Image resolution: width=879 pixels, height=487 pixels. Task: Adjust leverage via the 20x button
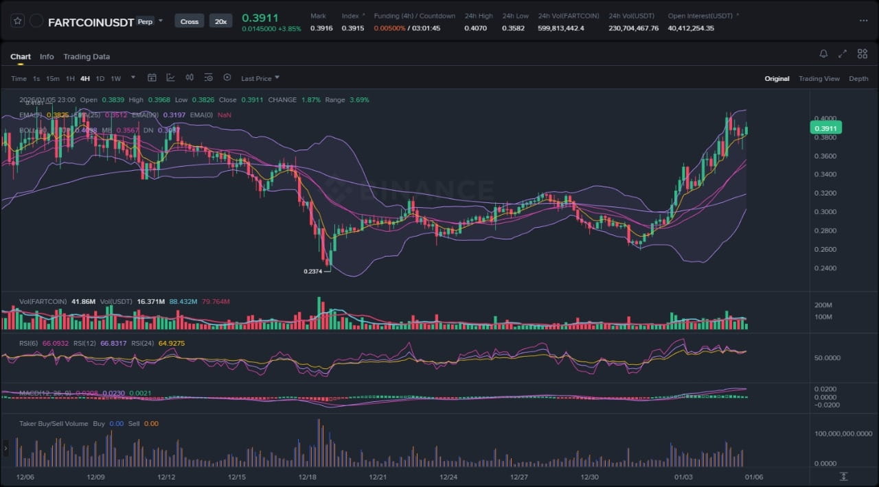point(220,21)
